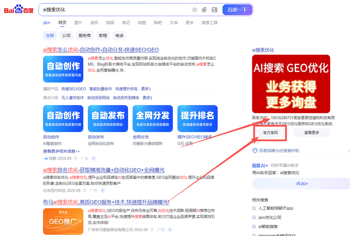This screenshot has width=350, height=236.
Task: Open image search via picture icon
Action: pyautogui.click(x=214, y=10)
